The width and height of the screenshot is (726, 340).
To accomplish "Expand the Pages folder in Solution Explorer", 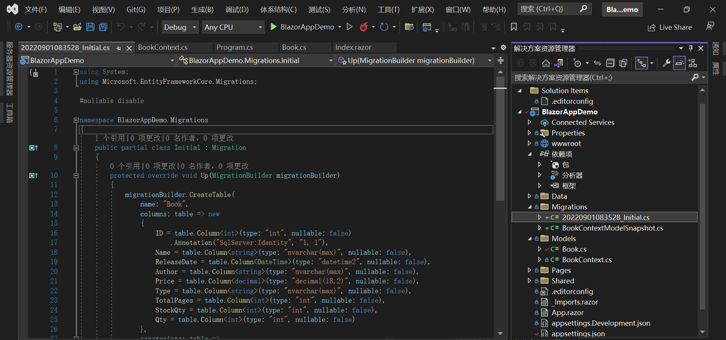I will pos(529,270).
